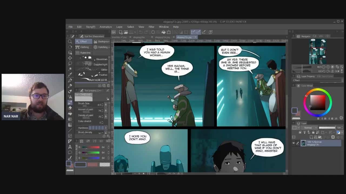The height and width of the screenshot is (194, 346).
Task: Click the Open file folder icon
Action: pyautogui.click(x=127, y=32)
